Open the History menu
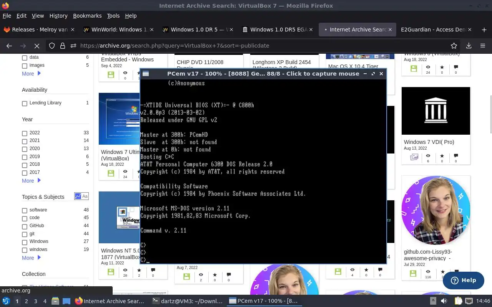492x307 pixels. (x=58, y=16)
